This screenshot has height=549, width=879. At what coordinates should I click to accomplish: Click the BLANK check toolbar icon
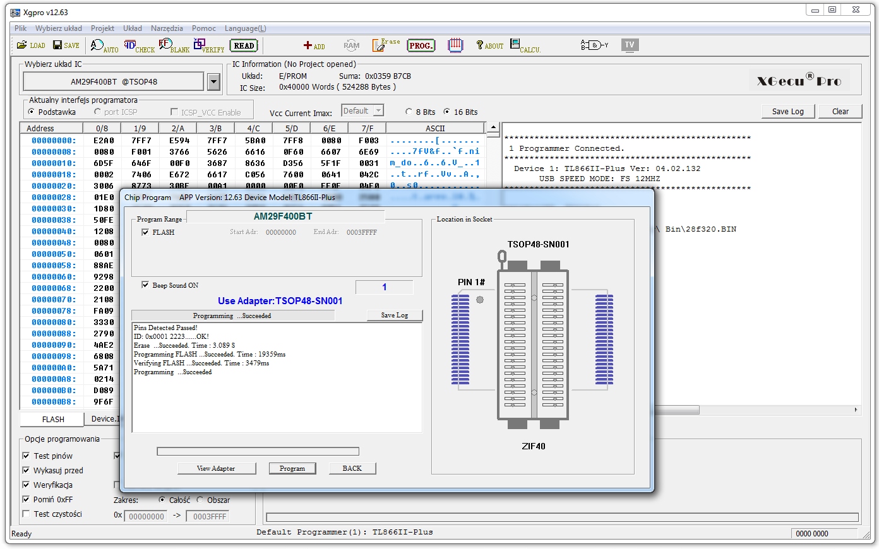(x=174, y=45)
